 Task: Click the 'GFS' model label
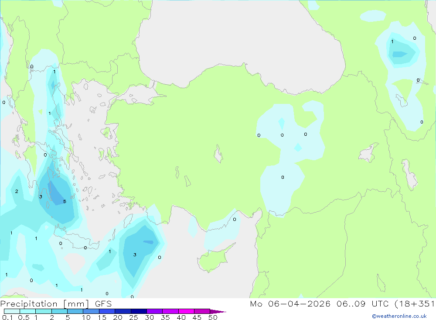(103, 304)
